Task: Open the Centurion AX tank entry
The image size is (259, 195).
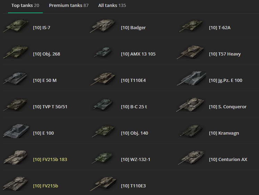Action: click(228, 159)
